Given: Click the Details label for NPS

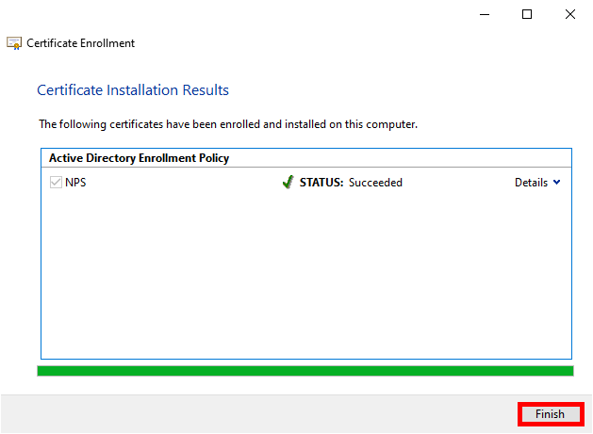Looking at the screenshot, I should 531,183.
